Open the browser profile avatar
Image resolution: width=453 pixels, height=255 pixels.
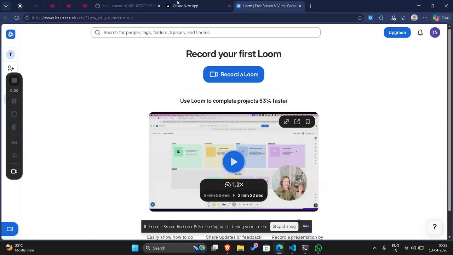(414, 18)
